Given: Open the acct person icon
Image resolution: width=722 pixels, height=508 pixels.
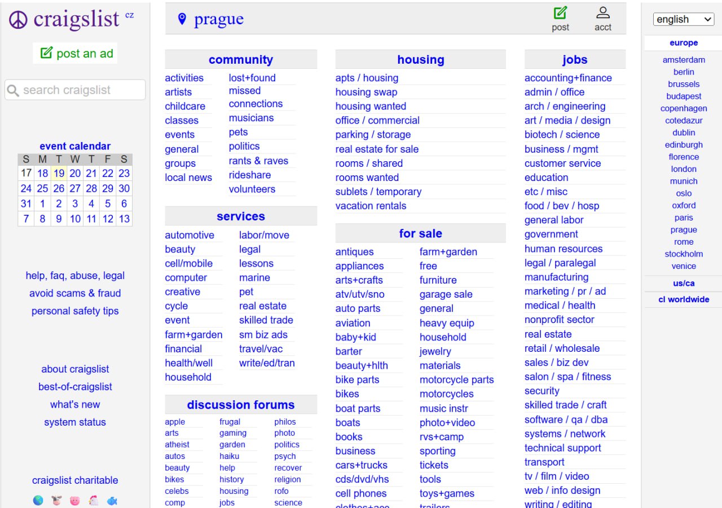Looking at the screenshot, I should coord(602,13).
